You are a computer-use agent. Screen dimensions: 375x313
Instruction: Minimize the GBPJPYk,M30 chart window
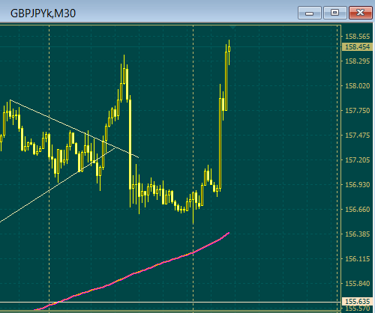pyautogui.click(x=310, y=13)
